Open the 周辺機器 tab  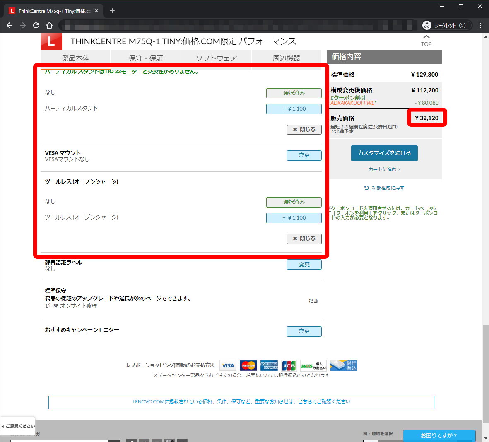pyautogui.click(x=286, y=58)
